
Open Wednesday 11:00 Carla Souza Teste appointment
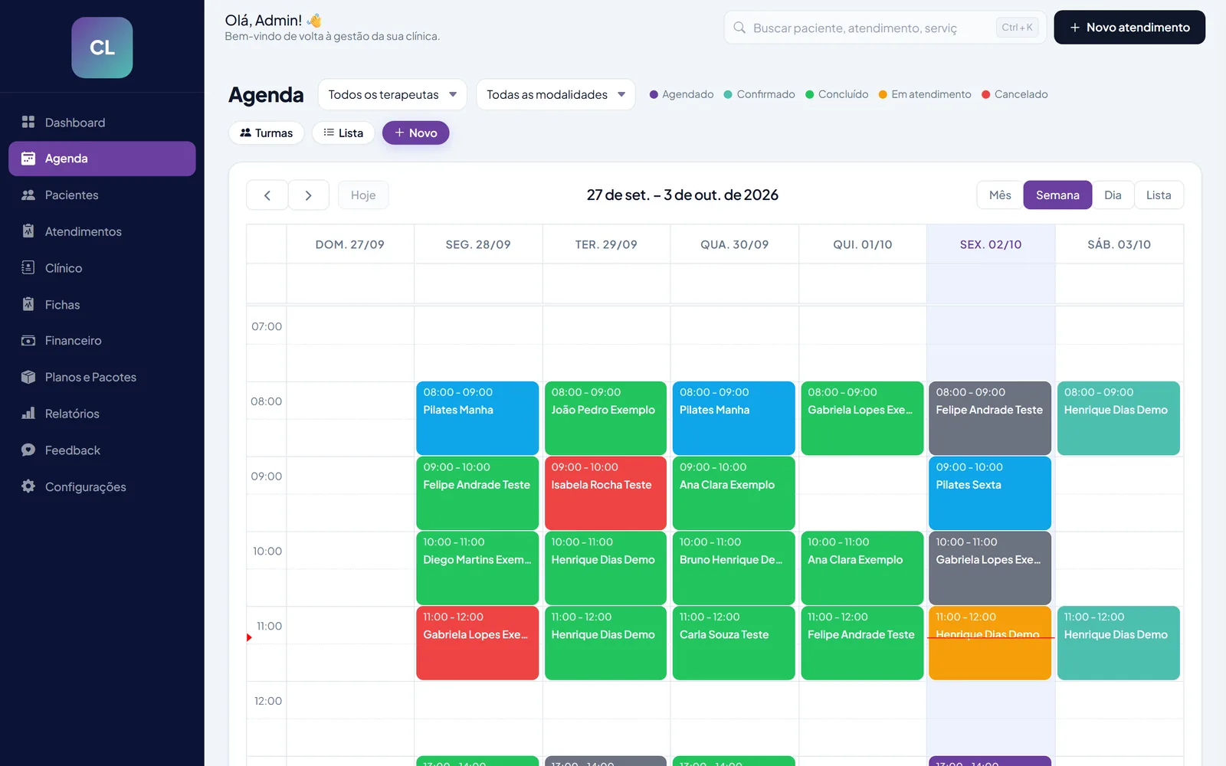click(733, 643)
